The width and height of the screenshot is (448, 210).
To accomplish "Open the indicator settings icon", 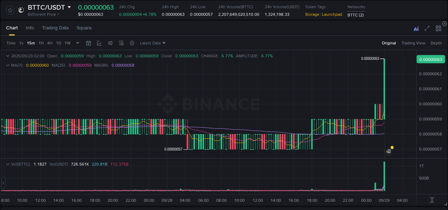I will tap(121, 43).
